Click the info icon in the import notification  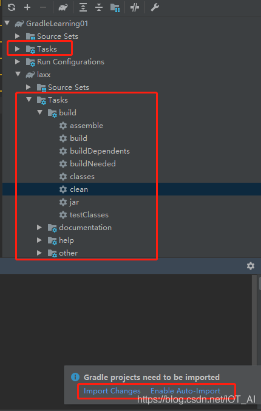(75, 377)
